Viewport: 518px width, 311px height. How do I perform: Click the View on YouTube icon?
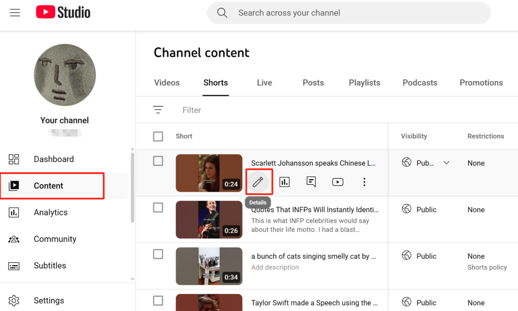[x=338, y=182]
